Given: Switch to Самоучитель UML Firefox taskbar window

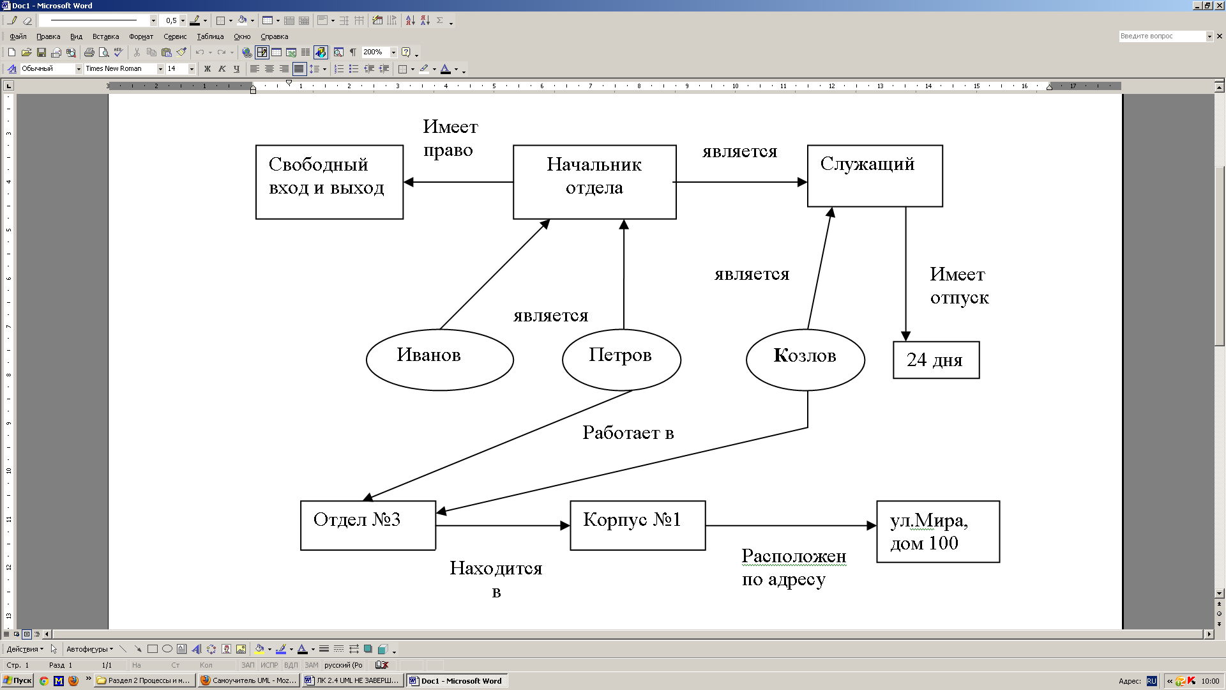Looking at the screenshot, I should 248,681.
